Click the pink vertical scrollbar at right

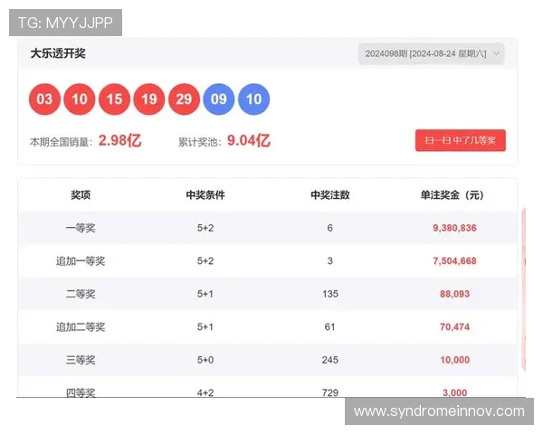coord(524,289)
